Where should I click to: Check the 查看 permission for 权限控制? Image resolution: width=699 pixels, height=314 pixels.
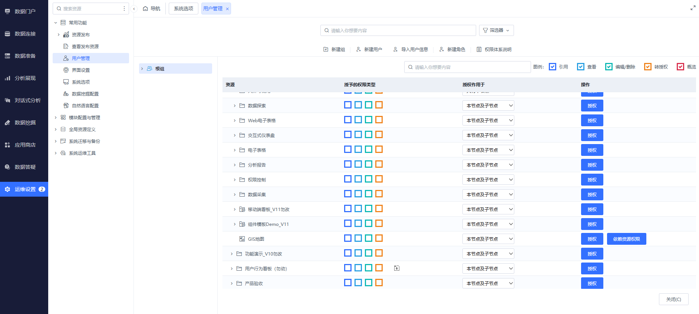pos(358,179)
